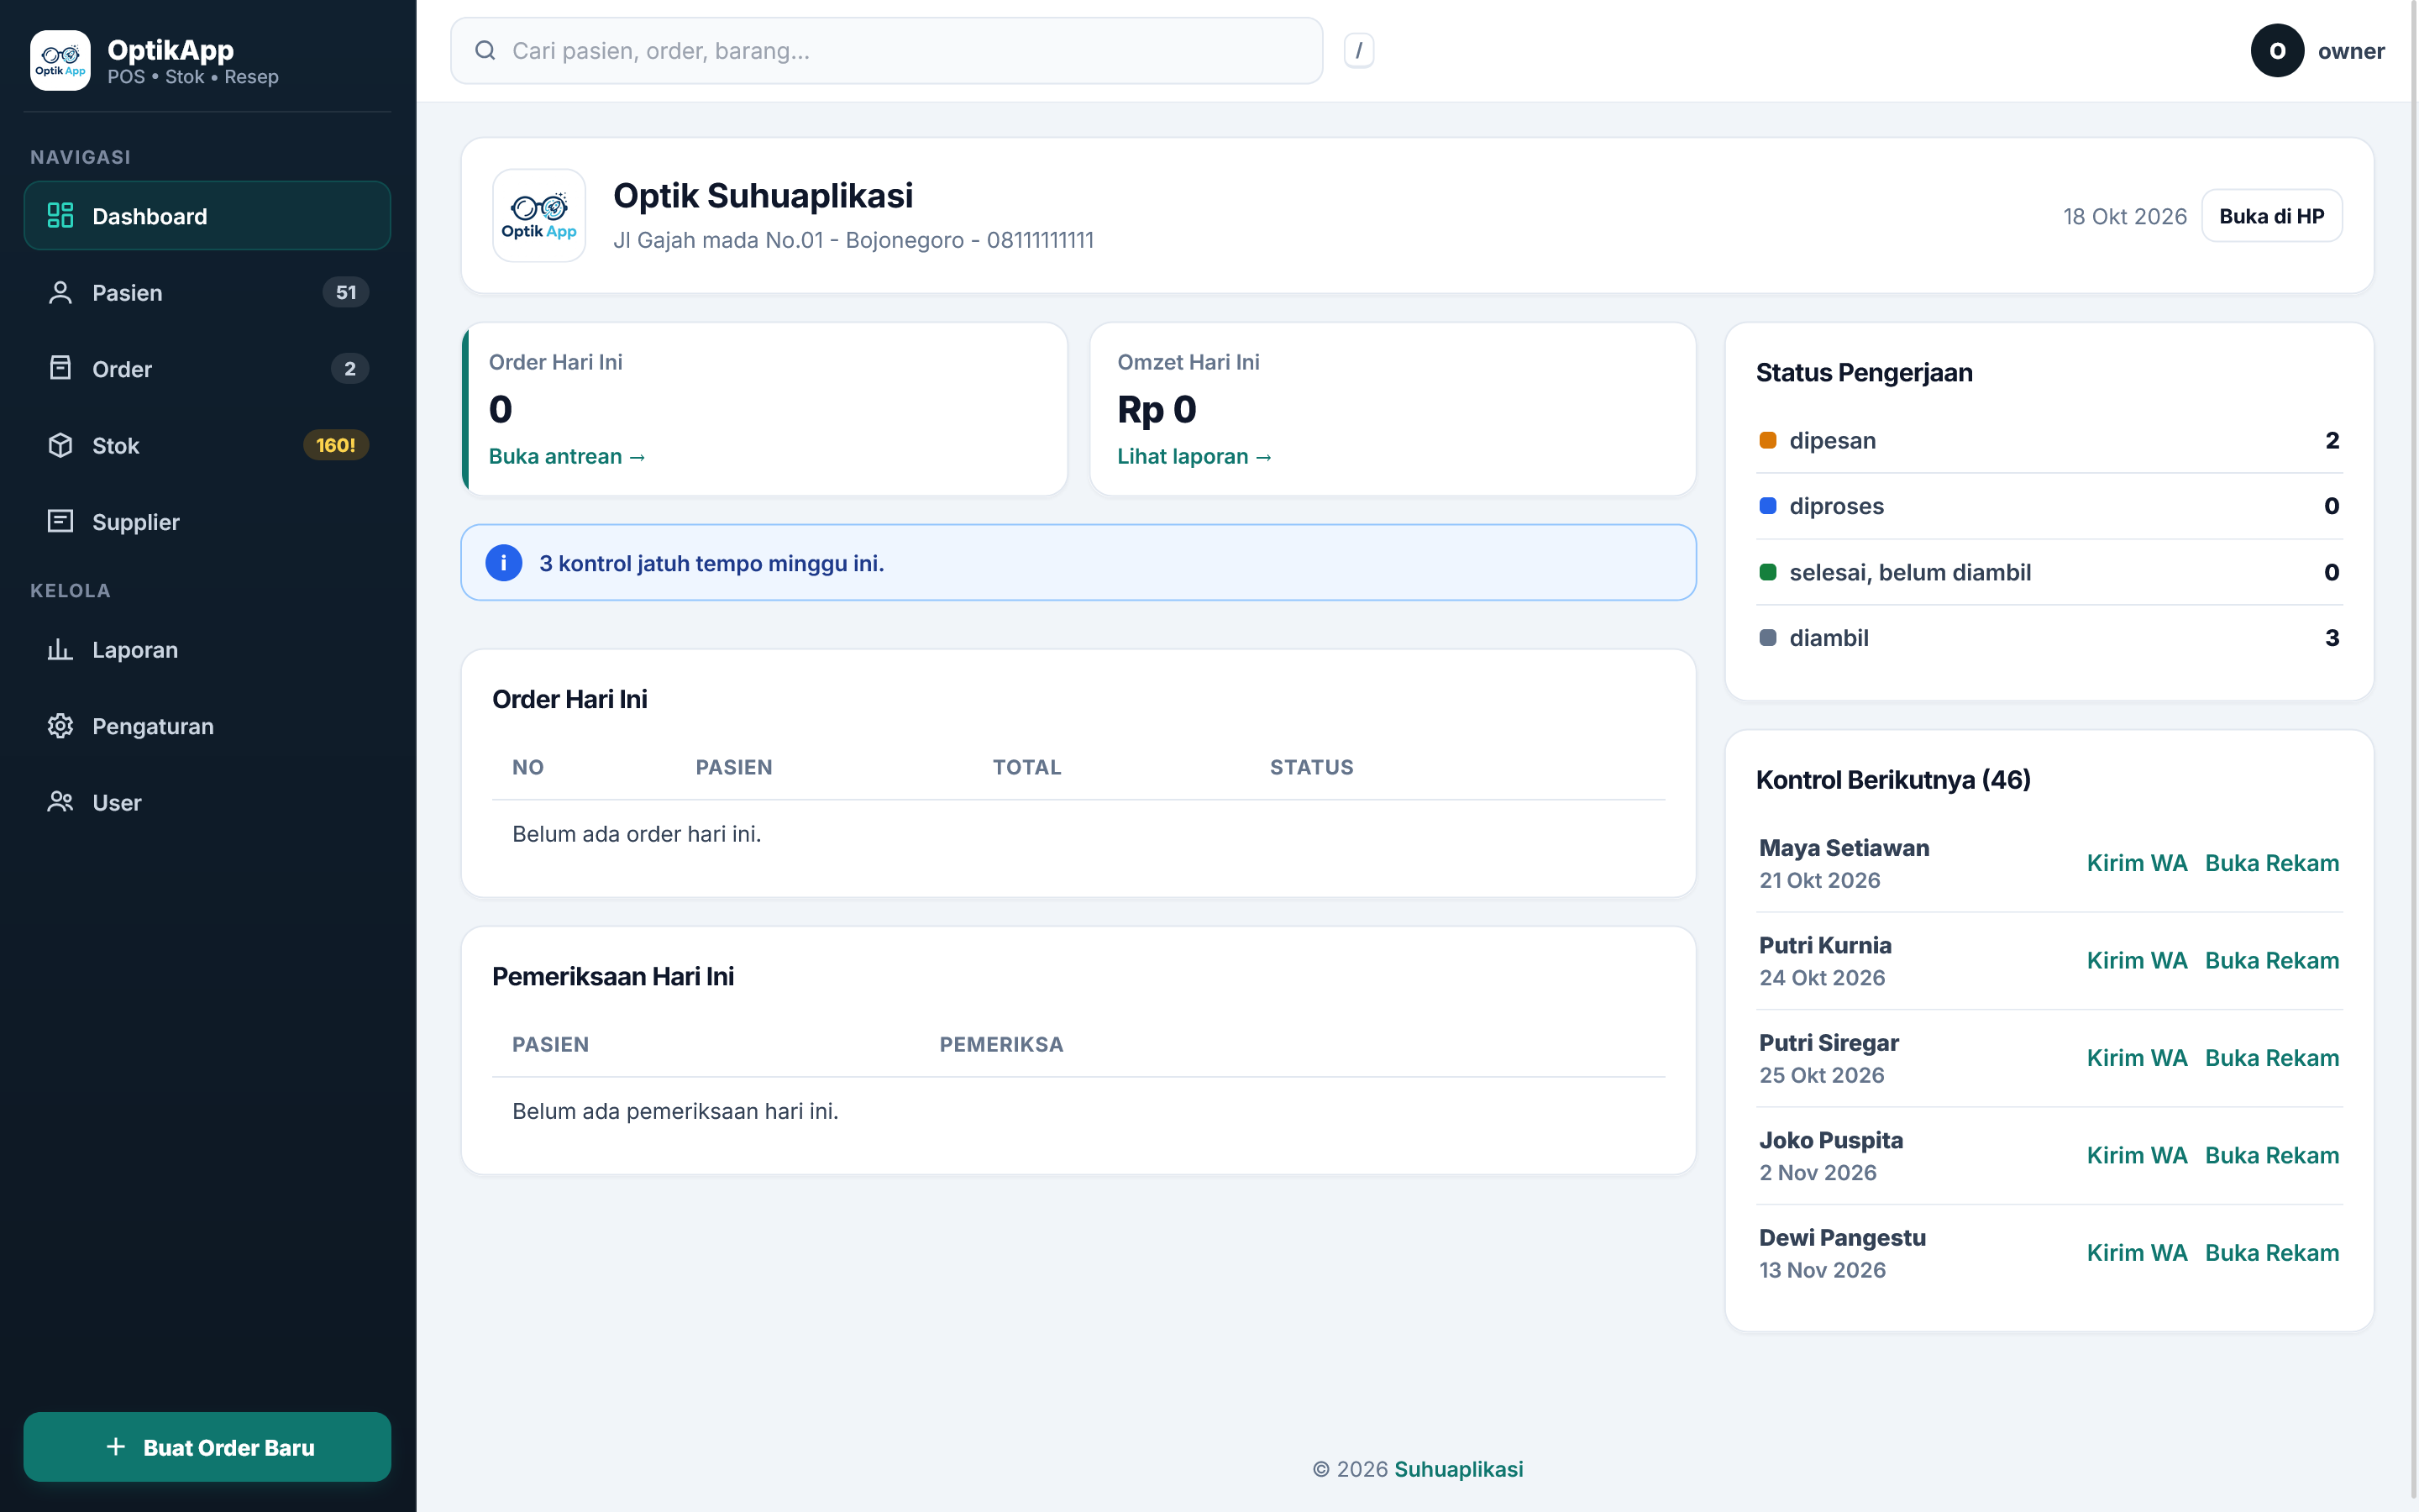Click the Optik Suhuaplikasi store logo

pos(538,215)
